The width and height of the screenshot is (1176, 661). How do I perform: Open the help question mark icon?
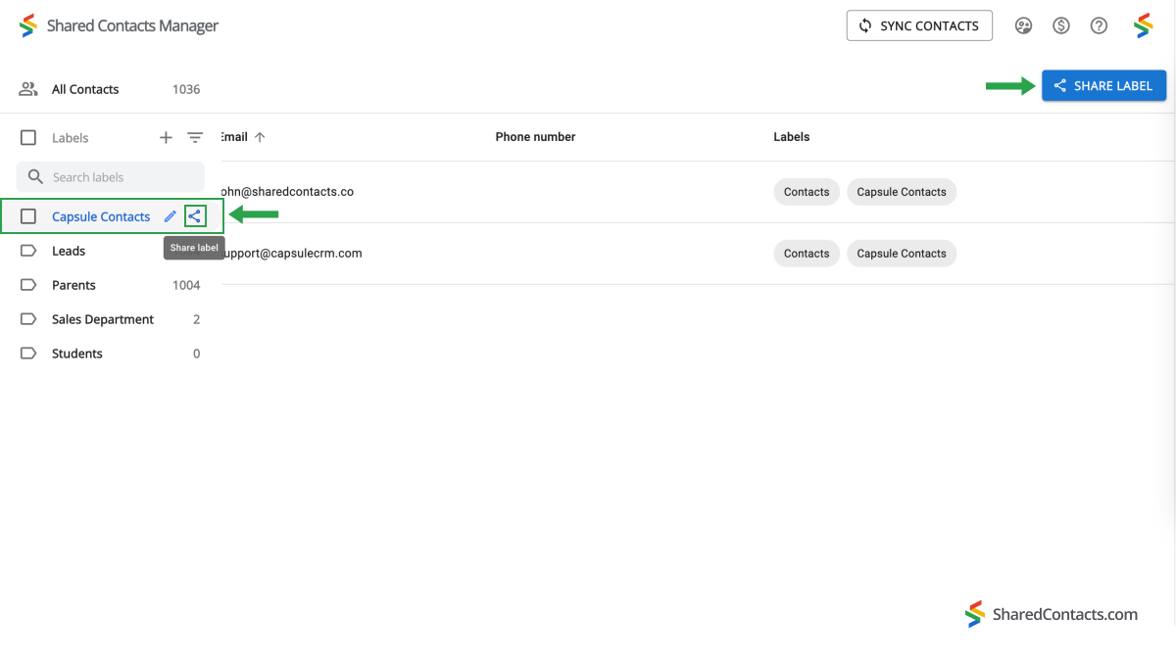(x=1100, y=26)
